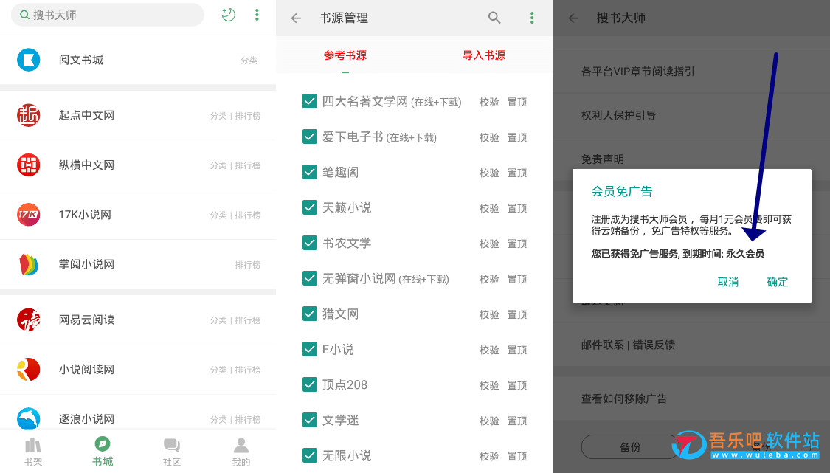The image size is (830, 473).
Task: Search book sources with magnifier icon
Action: point(494,18)
